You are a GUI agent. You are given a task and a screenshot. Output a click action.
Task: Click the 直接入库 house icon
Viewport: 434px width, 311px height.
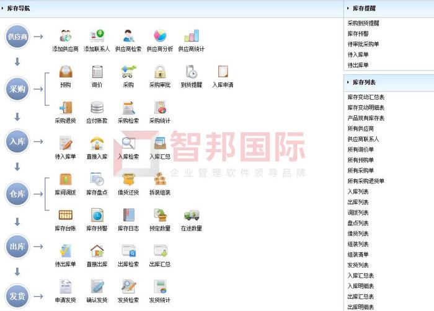click(97, 143)
